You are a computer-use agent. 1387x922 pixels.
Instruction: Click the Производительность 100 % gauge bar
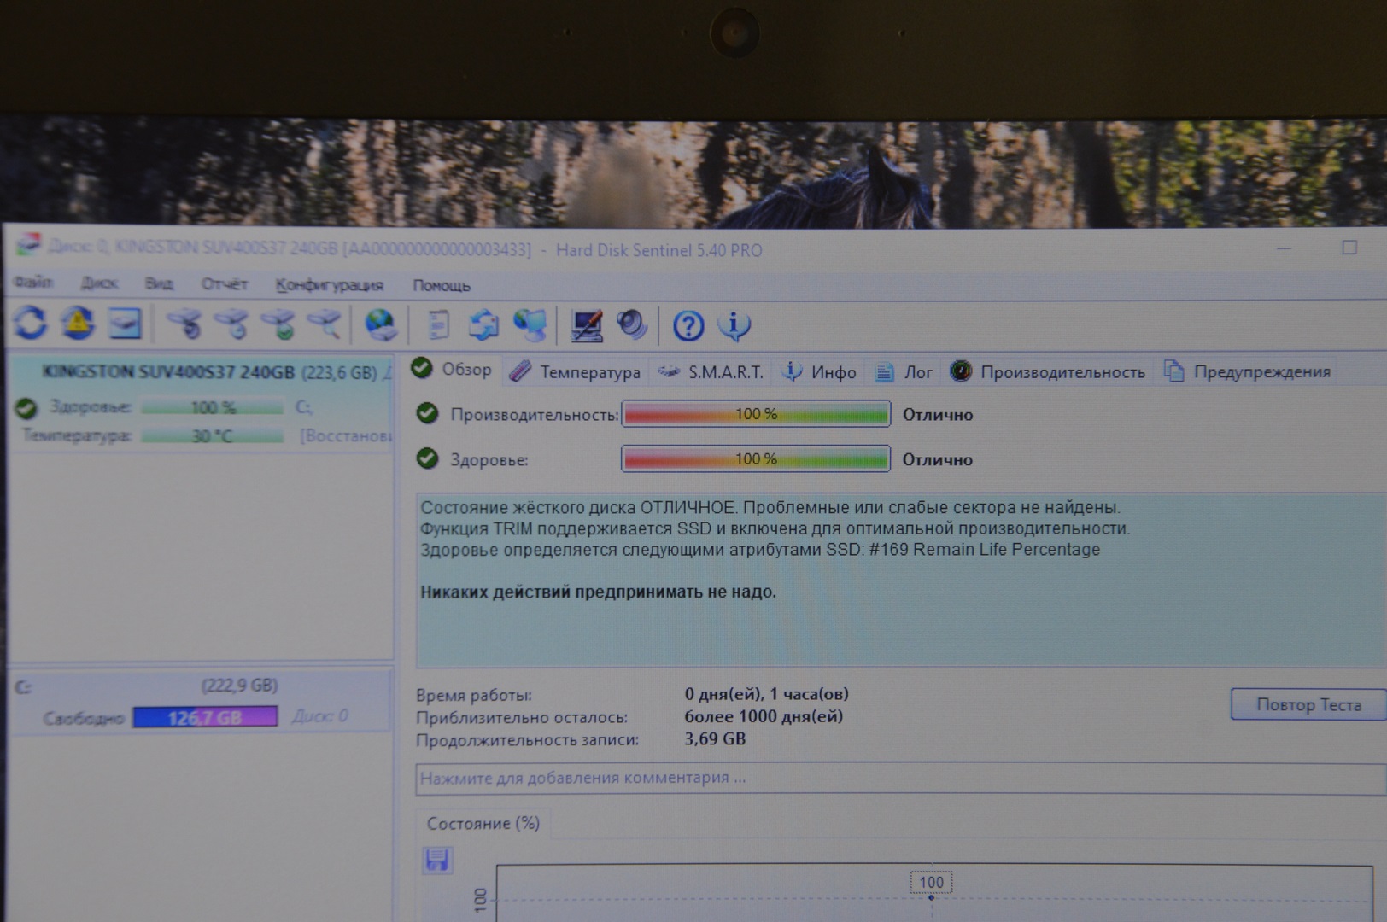pyautogui.click(x=756, y=414)
